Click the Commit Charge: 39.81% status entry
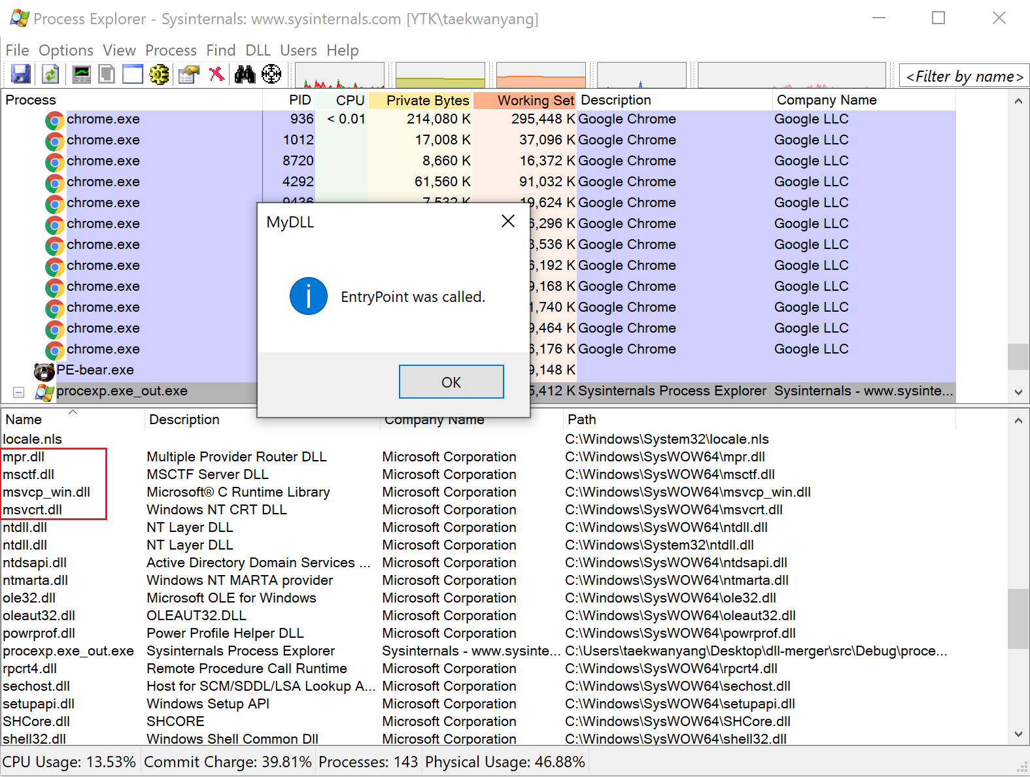Image resolution: width=1030 pixels, height=777 pixels. pos(228,762)
